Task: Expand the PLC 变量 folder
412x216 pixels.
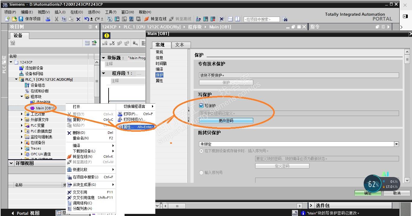Action: (22, 125)
